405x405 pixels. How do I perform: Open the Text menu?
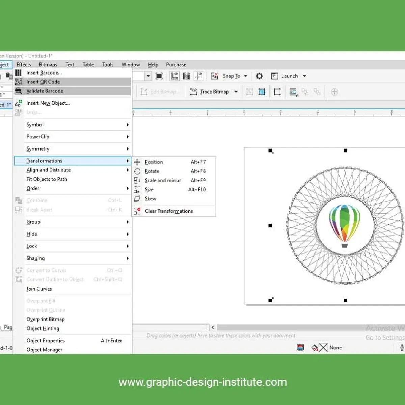[70, 64]
